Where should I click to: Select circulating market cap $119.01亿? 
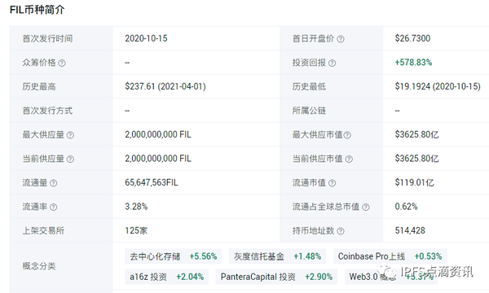(x=414, y=182)
